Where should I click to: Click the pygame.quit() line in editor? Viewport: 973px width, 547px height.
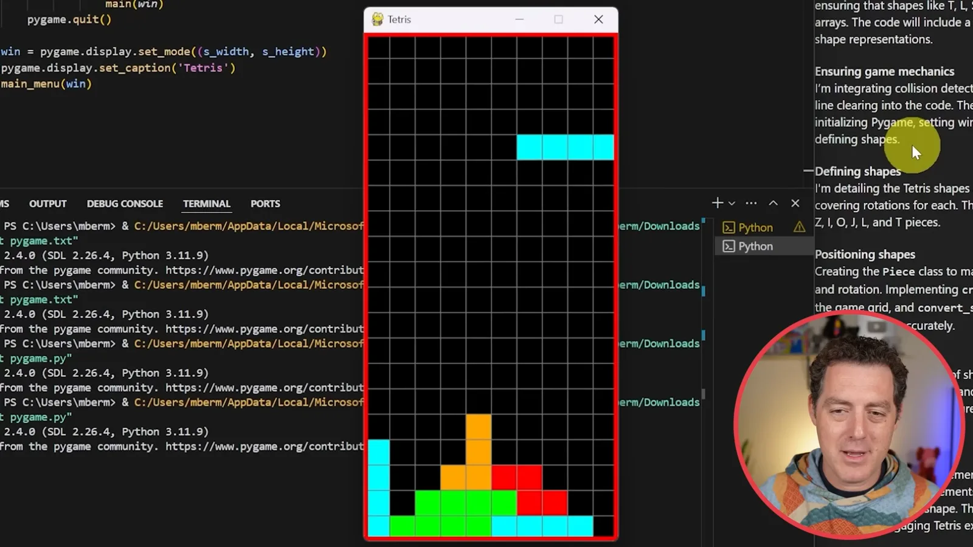click(69, 19)
